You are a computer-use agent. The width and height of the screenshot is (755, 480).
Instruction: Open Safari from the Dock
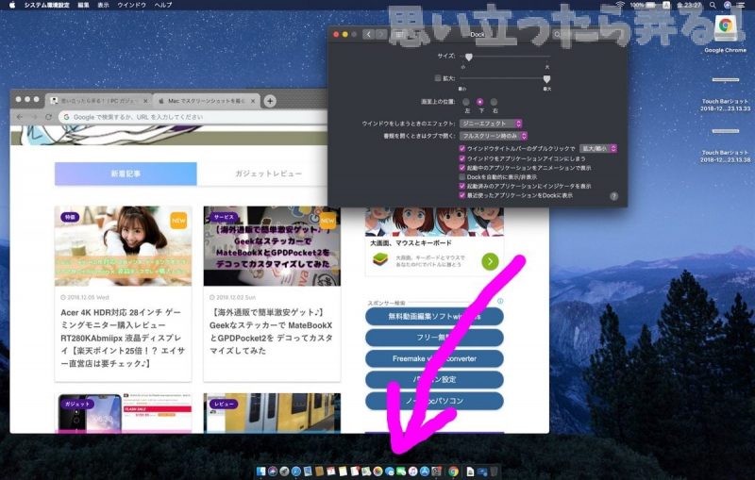point(294,470)
